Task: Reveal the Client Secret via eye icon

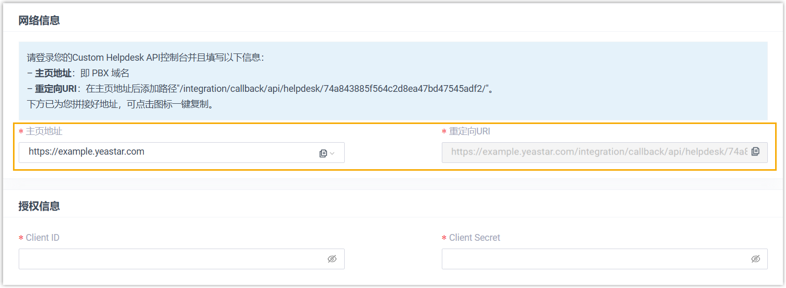Action: click(x=755, y=259)
